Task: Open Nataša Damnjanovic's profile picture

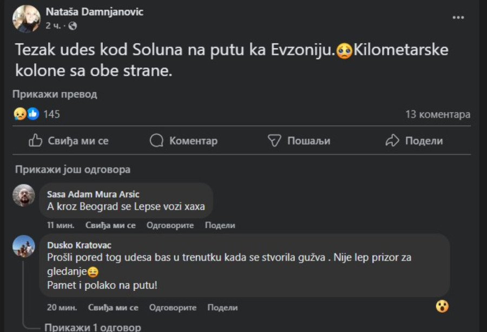Action: tap(26, 18)
